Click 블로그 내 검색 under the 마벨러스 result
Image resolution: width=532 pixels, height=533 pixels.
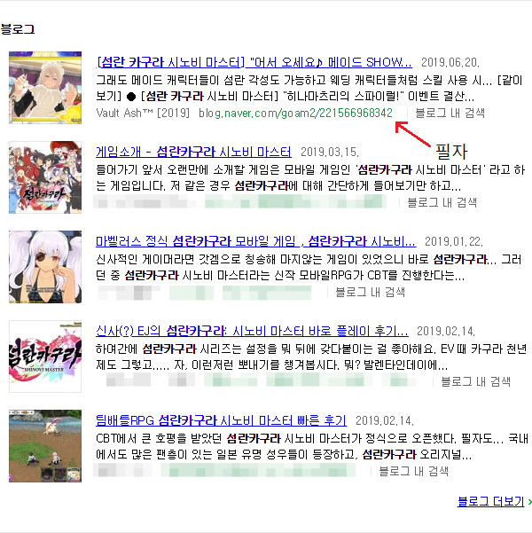tap(370, 292)
